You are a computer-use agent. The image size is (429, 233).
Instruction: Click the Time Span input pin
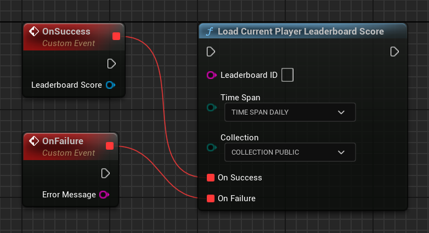211,108
